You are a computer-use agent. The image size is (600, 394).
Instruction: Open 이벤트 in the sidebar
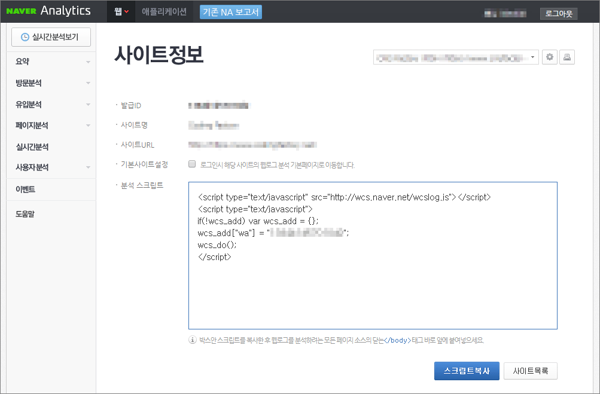[x=25, y=190]
